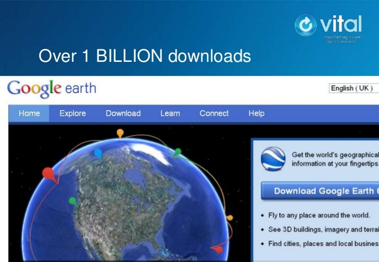379x262 pixels.
Task: Open the Explore tab
Action: point(73,113)
